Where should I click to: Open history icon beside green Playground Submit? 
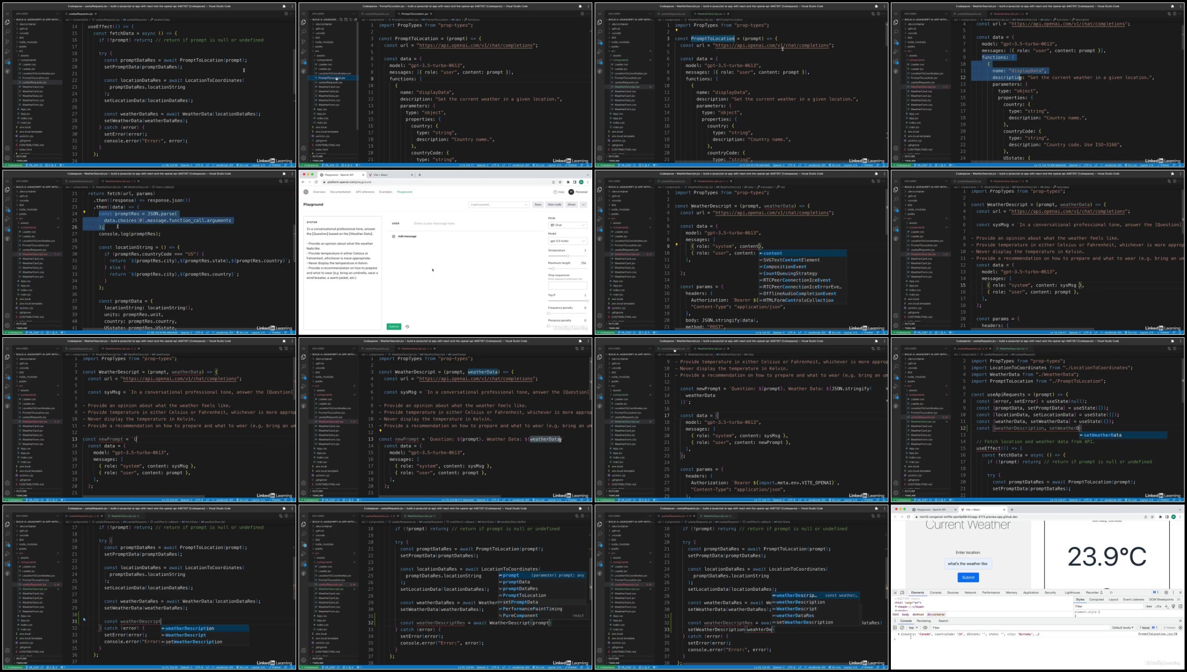tap(407, 326)
